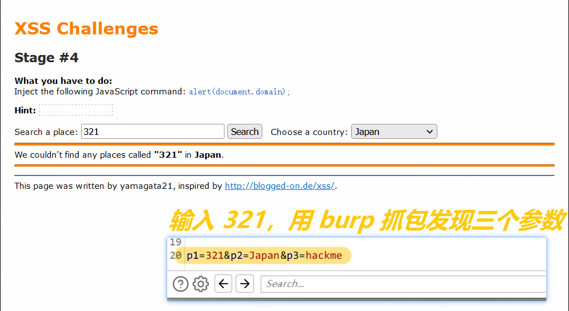Click the yellow Chinese caption about burp

367,220
